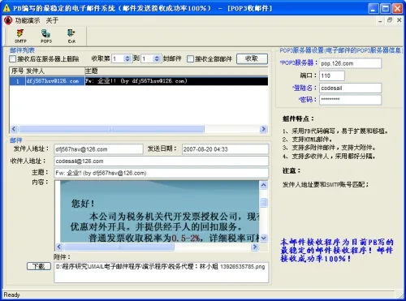Screen dimensions: 406x301
Task: Open the SMTP send-mail toolbar icon
Action: point(20,36)
